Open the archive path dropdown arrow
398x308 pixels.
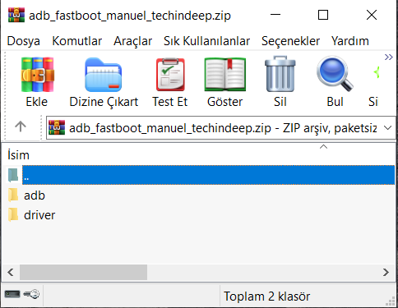point(387,128)
